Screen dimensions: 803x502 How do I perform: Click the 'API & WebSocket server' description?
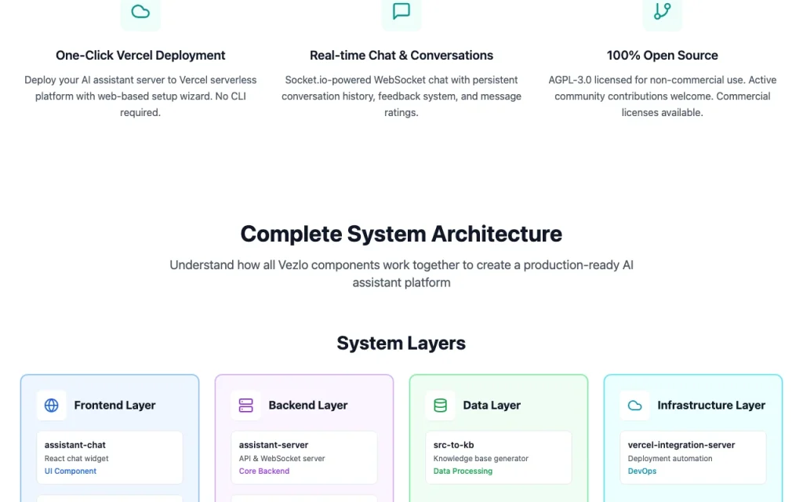pyautogui.click(x=282, y=458)
